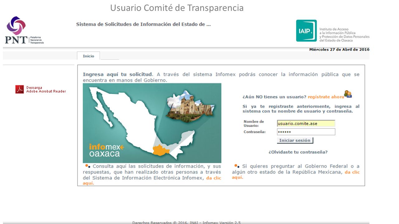
Task: Click the Iniciar sesión button
Action: pos(295,140)
